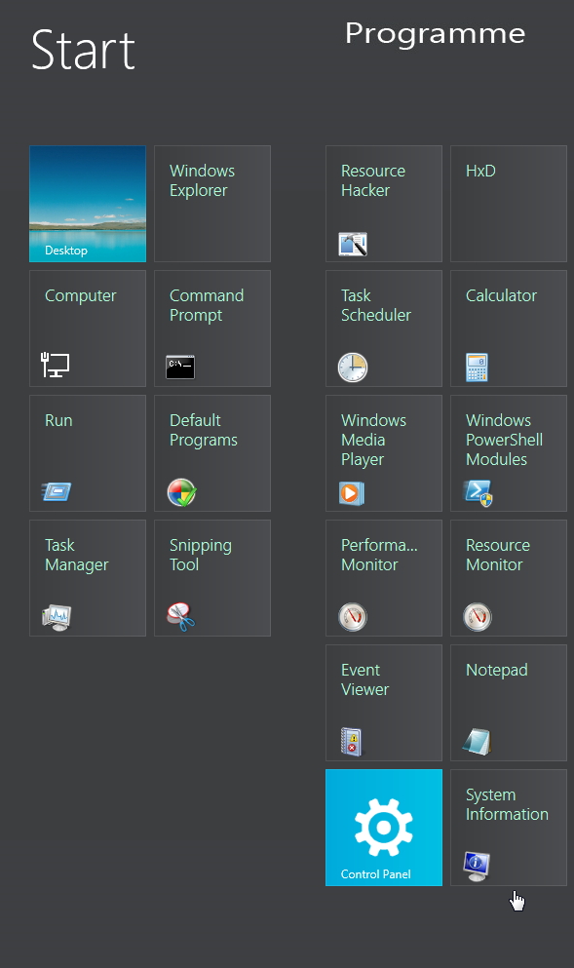574x968 pixels.
Task: Click the Resource Monitor gauge icon
Action: (478, 617)
